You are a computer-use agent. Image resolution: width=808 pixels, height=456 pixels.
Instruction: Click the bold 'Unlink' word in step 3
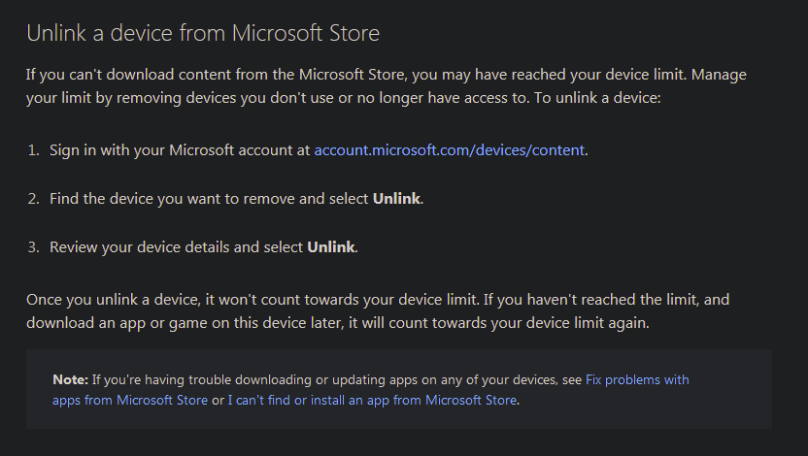[331, 247]
